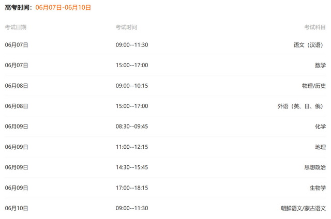The width and height of the screenshot is (331, 219).
Task: Click the 14:30--15:45 time entry
Action: [132, 167]
